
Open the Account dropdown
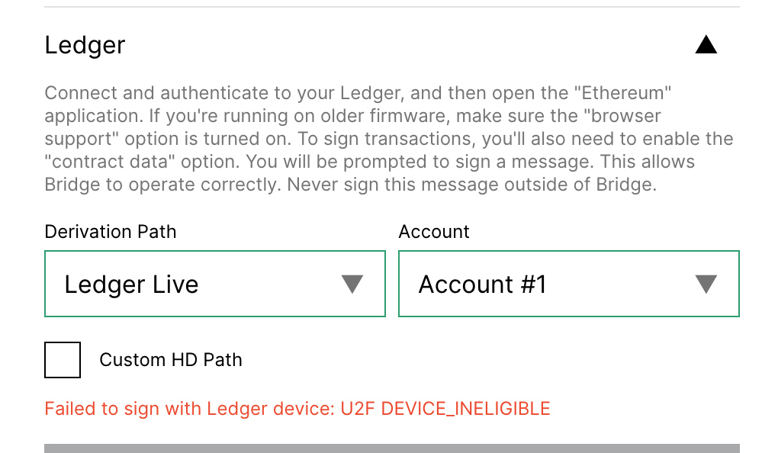[x=567, y=283]
